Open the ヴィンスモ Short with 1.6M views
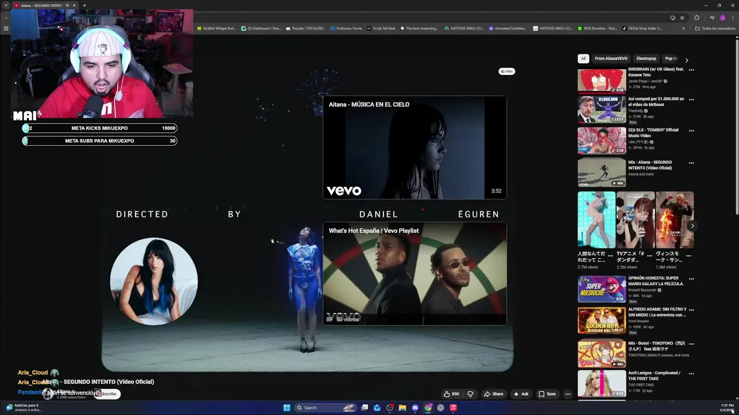Viewport: 739px width, 415px height. [674, 220]
